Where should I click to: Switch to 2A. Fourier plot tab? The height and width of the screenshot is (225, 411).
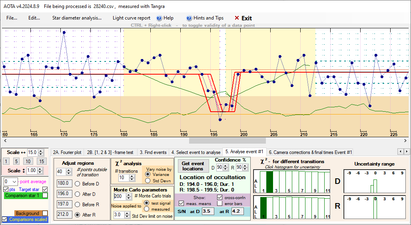(67, 152)
